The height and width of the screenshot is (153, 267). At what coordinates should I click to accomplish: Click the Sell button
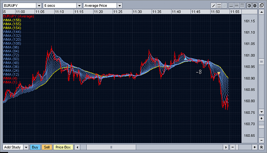click(x=47, y=147)
